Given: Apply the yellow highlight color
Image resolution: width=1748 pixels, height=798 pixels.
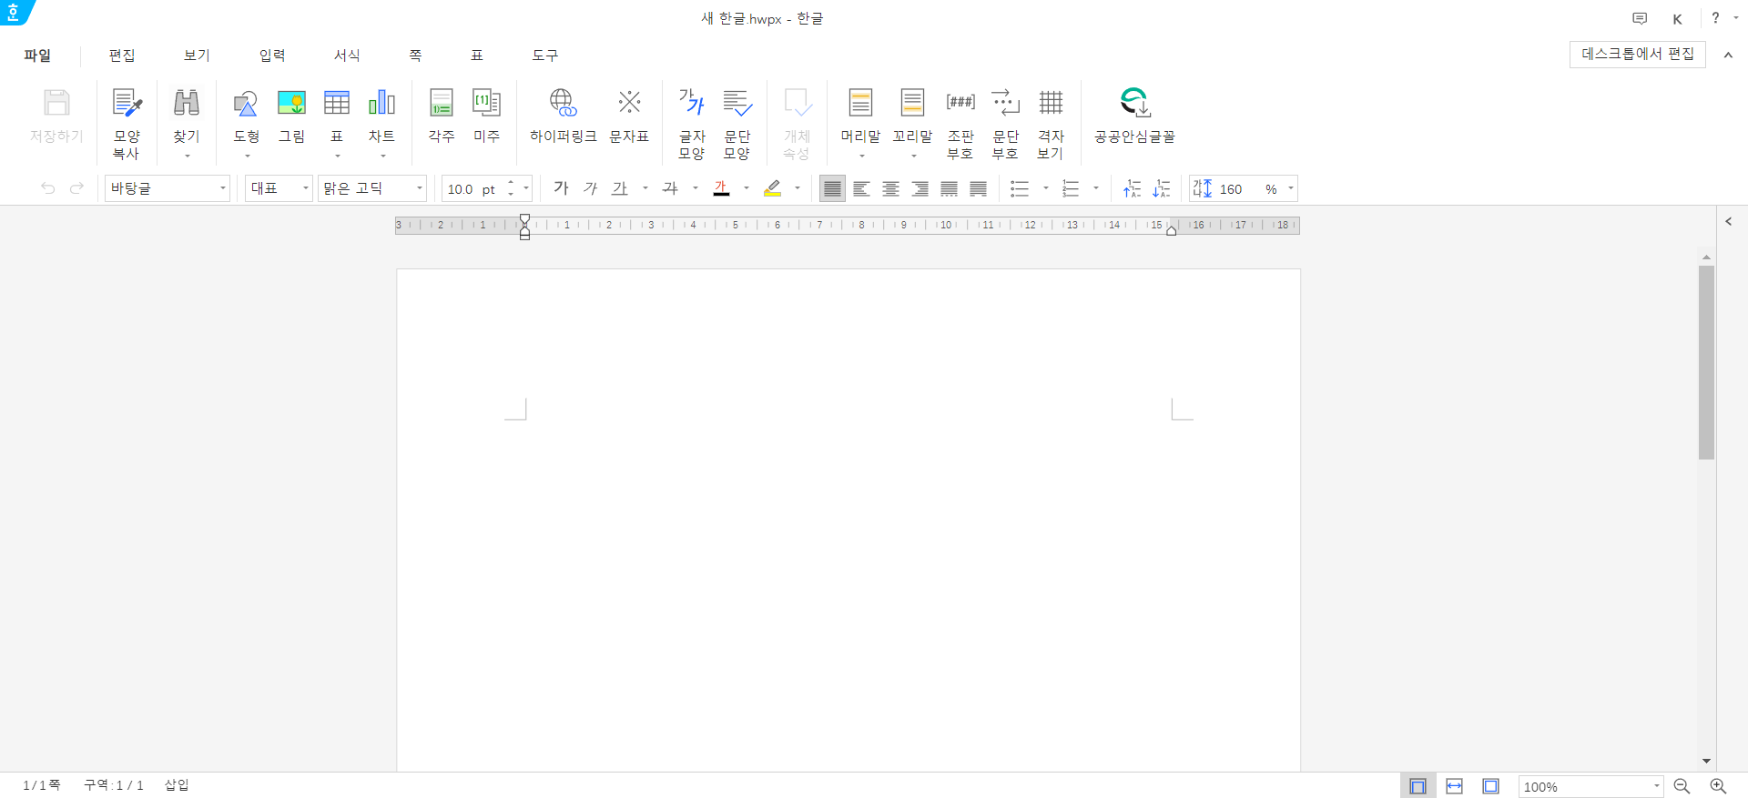Looking at the screenshot, I should [773, 188].
